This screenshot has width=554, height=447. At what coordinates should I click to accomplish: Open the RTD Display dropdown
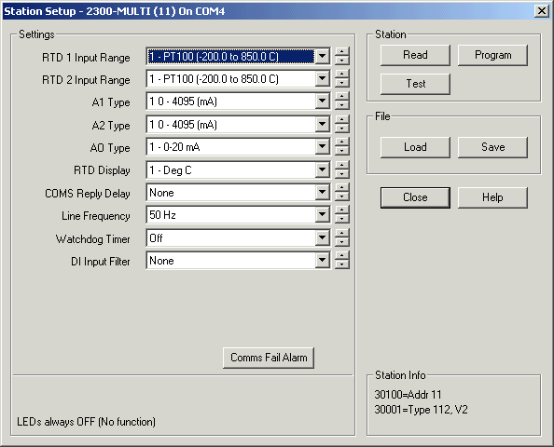pyautogui.click(x=322, y=170)
